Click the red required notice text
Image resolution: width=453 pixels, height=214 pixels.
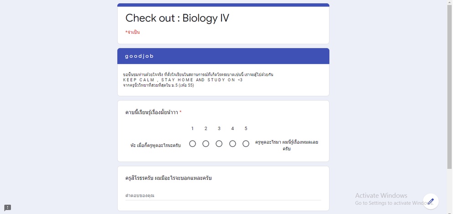click(x=133, y=32)
